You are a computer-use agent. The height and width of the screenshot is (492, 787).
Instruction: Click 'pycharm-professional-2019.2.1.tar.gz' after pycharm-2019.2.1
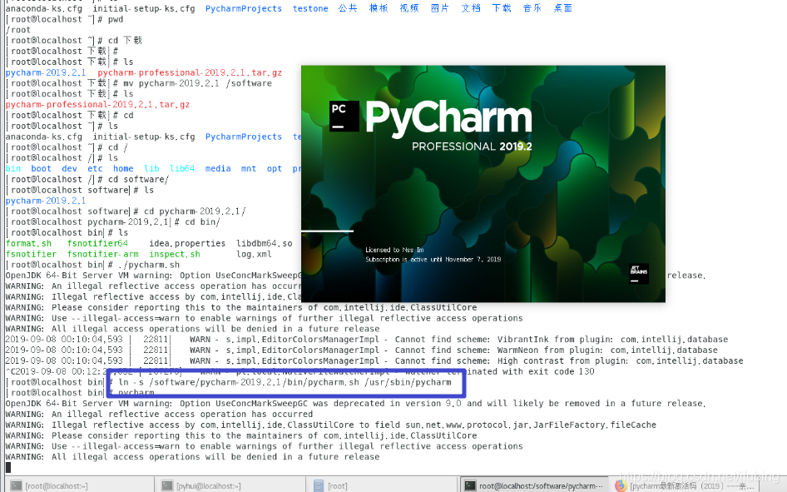pos(190,72)
